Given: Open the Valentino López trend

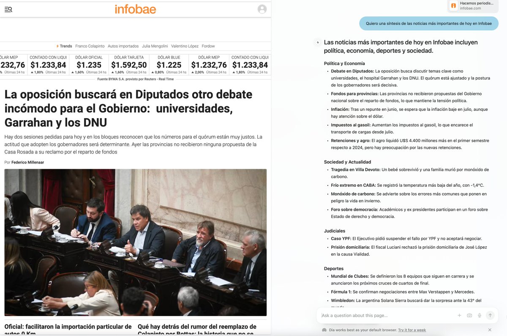Looking at the screenshot, I should [x=185, y=46].
